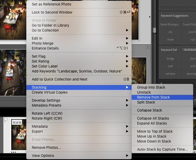Click Move to Top of Stack
The height and width of the screenshot is (160, 196).
[162, 131]
